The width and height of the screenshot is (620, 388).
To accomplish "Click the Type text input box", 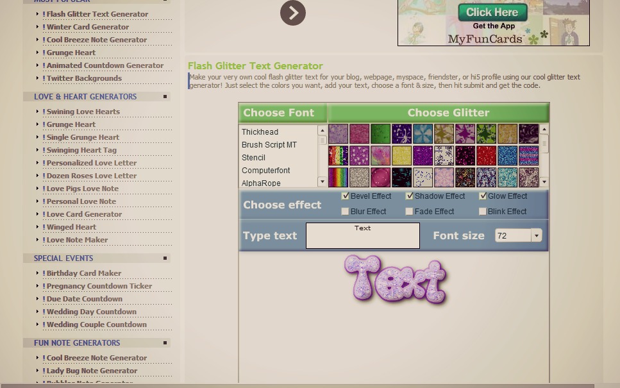I will pos(362,236).
